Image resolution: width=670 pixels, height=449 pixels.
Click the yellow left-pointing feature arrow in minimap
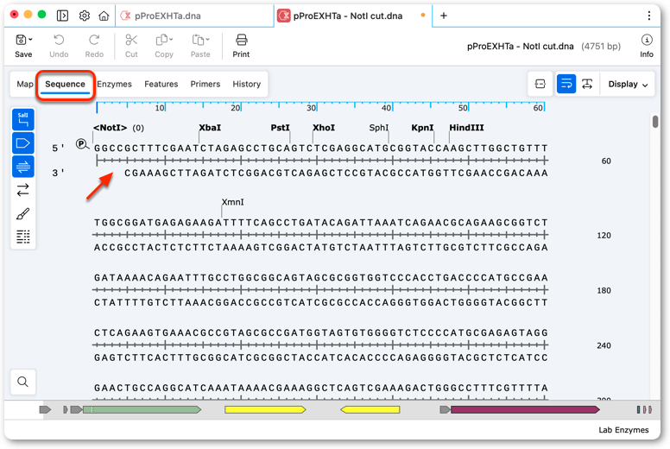[370, 409]
